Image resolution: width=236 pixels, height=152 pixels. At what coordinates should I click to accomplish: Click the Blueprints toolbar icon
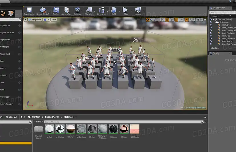click(89, 11)
